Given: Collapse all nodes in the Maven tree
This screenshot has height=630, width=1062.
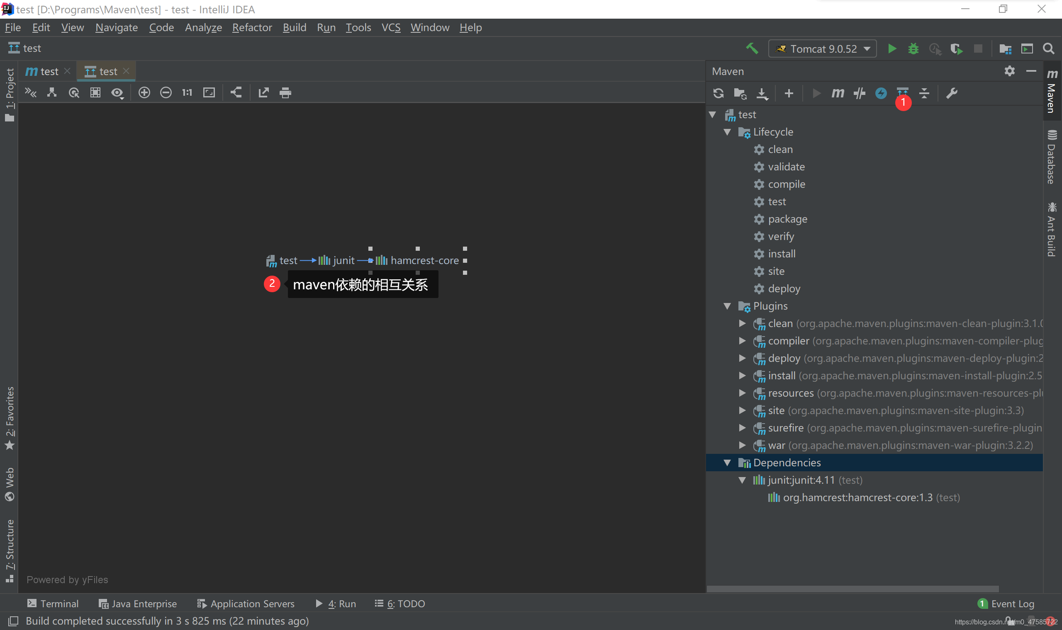Looking at the screenshot, I should pyautogui.click(x=924, y=93).
